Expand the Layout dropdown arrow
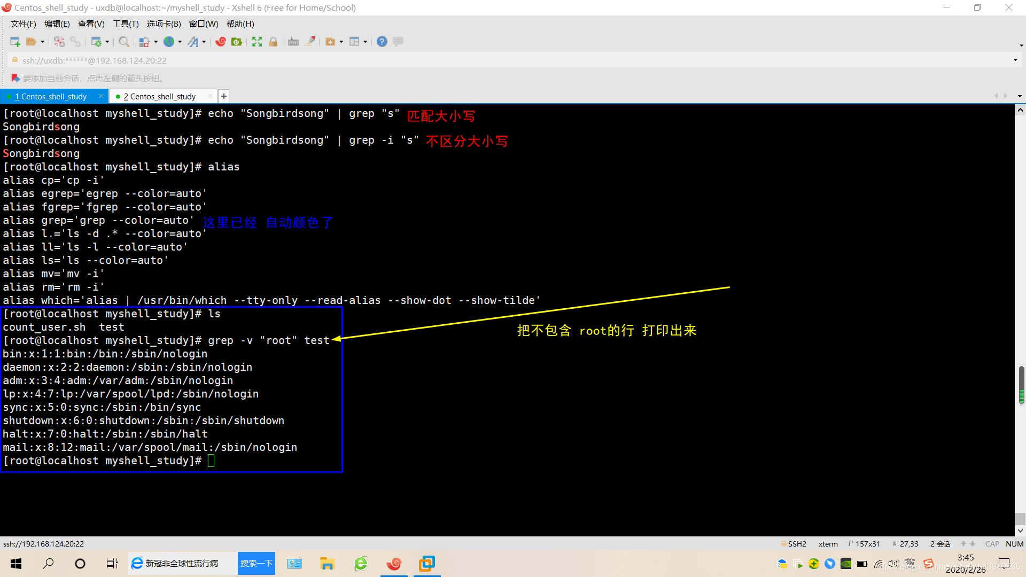Image resolution: width=1026 pixels, height=577 pixels. click(x=366, y=42)
